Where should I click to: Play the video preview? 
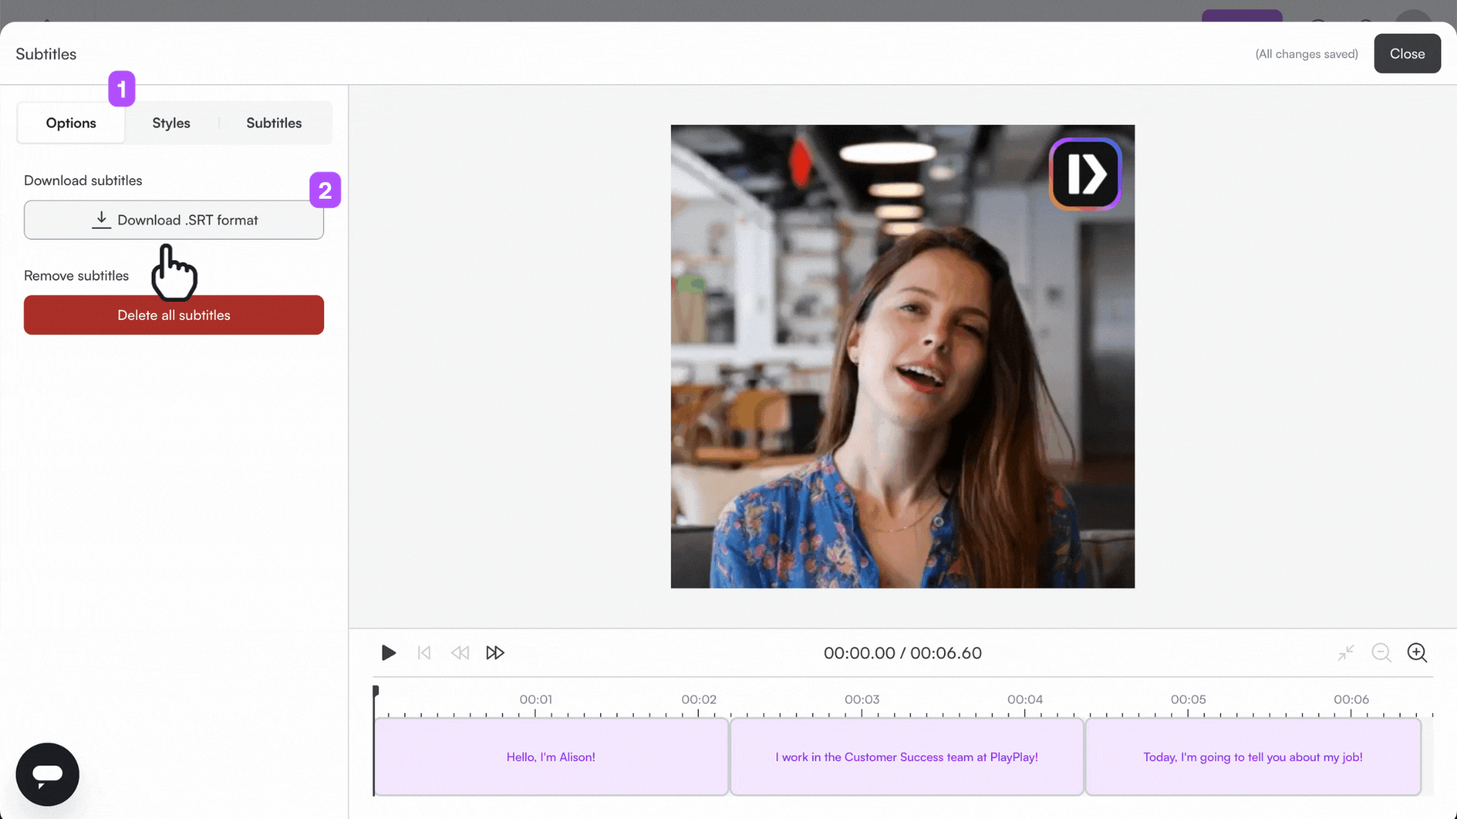point(388,652)
